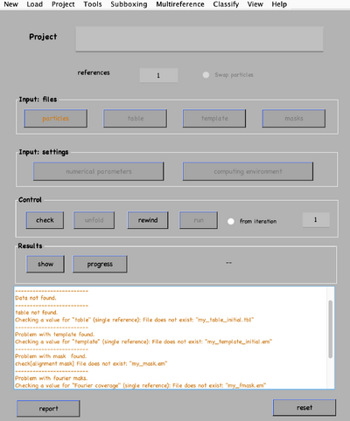The width and height of the screenshot is (350, 421).
Task: Open the Subboxing menu
Action: coord(129,4)
